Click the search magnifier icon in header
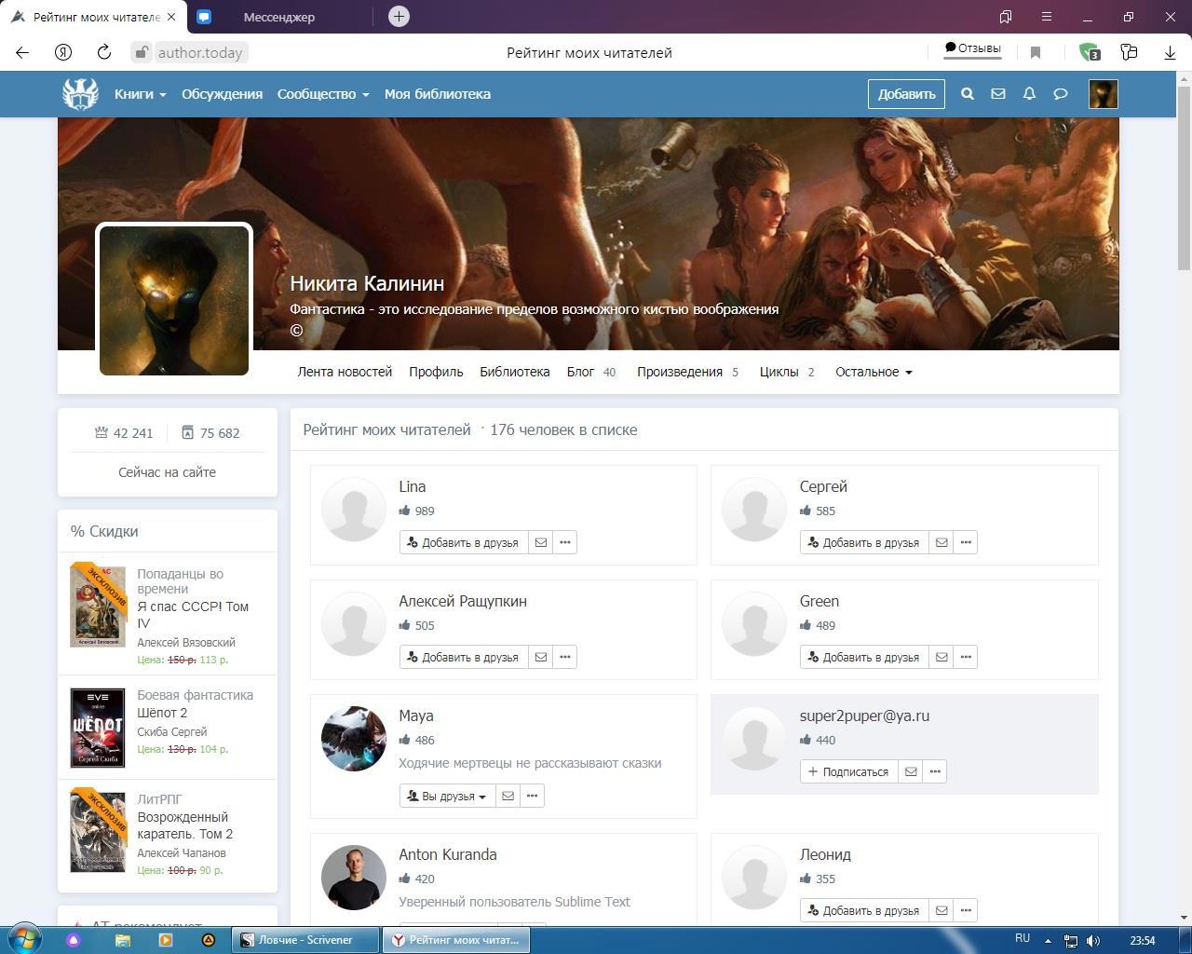Image resolution: width=1192 pixels, height=954 pixels. (x=968, y=94)
